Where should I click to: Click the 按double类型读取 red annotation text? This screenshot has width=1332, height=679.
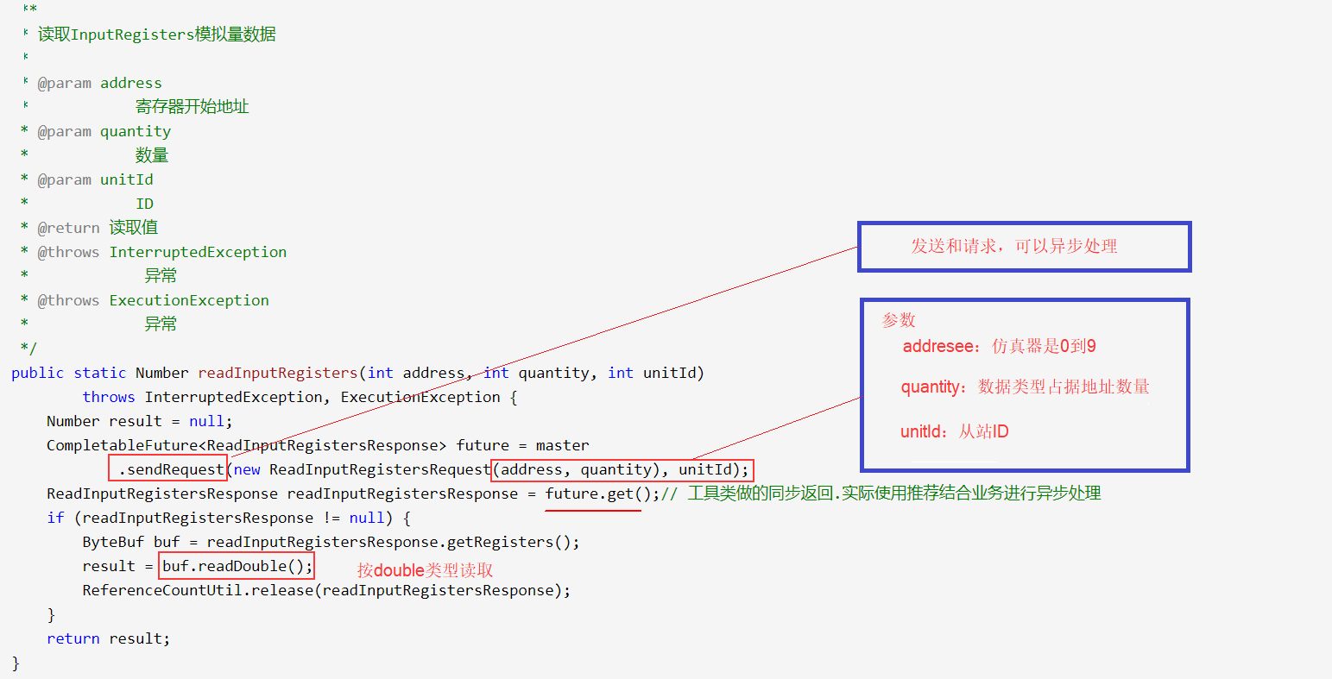422,569
